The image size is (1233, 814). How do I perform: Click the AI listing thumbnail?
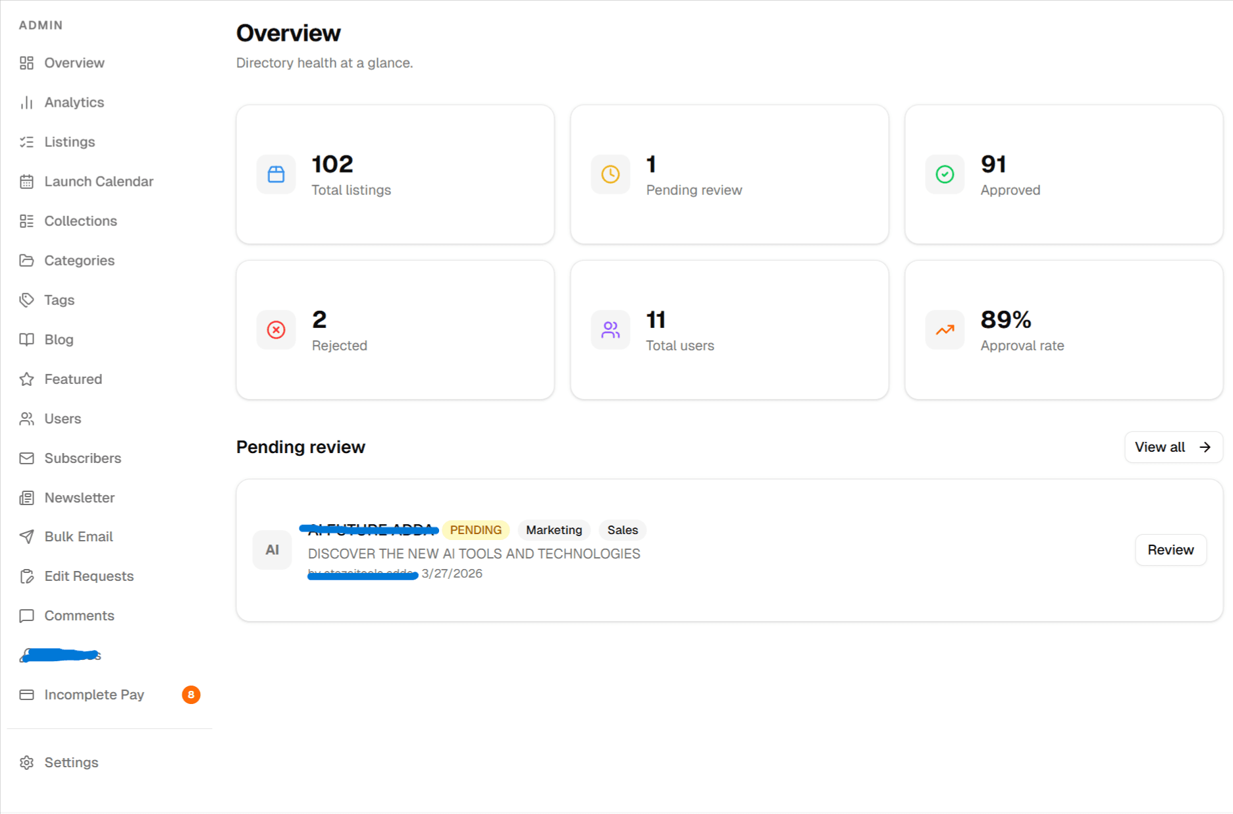pyautogui.click(x=271, y=549)
